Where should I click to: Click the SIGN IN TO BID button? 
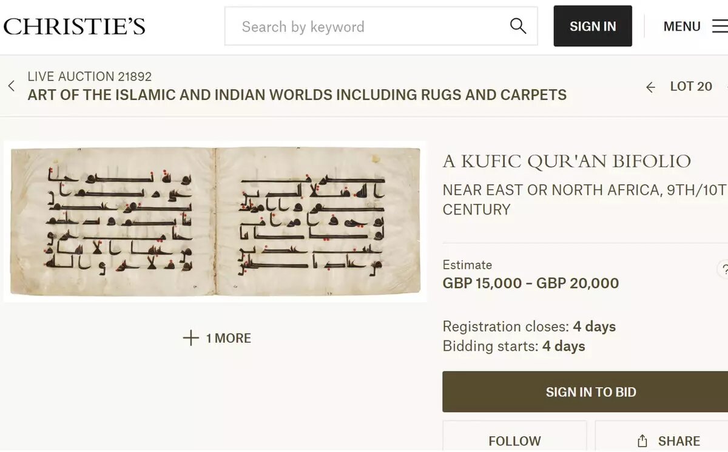coord(590,392)
